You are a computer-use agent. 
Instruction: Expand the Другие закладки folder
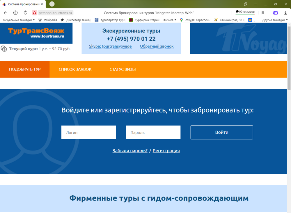click(275, 20)
